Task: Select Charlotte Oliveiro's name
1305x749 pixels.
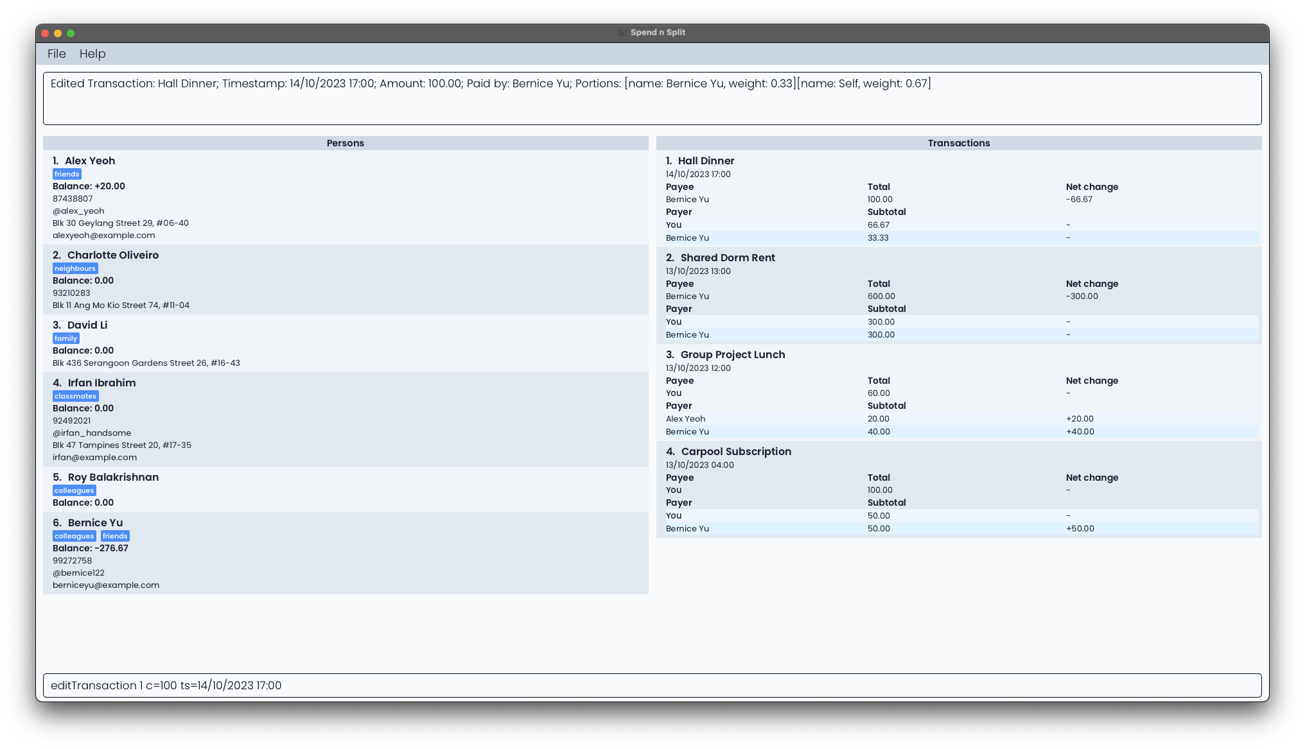Action: [x=113, y=255]
